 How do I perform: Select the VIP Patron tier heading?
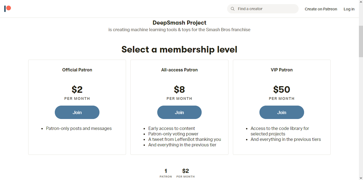pyautogui.click(x=282, y=70)
